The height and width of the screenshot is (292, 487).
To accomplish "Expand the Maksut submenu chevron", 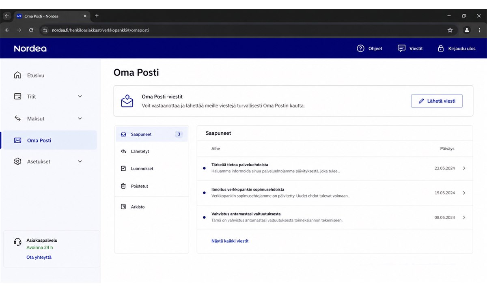I will coord(80,118).
